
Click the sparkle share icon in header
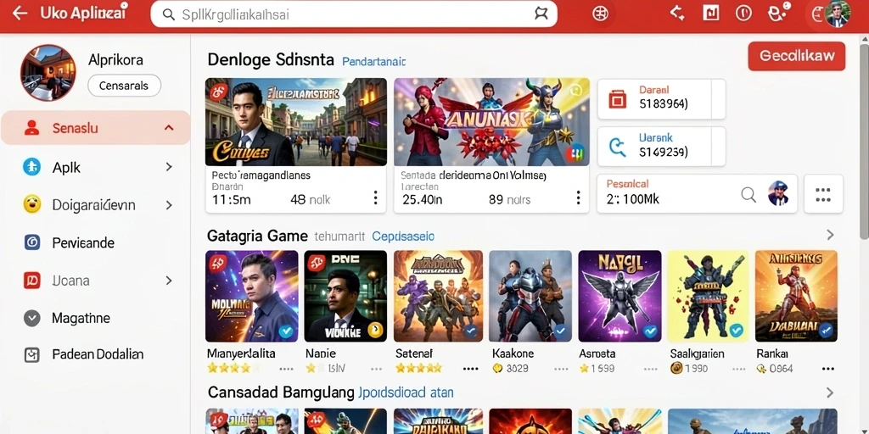pyautogui.click(x=677, y=13)
